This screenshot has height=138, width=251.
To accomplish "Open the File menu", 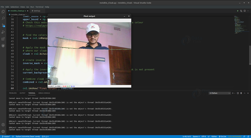I will click(2, 7).
